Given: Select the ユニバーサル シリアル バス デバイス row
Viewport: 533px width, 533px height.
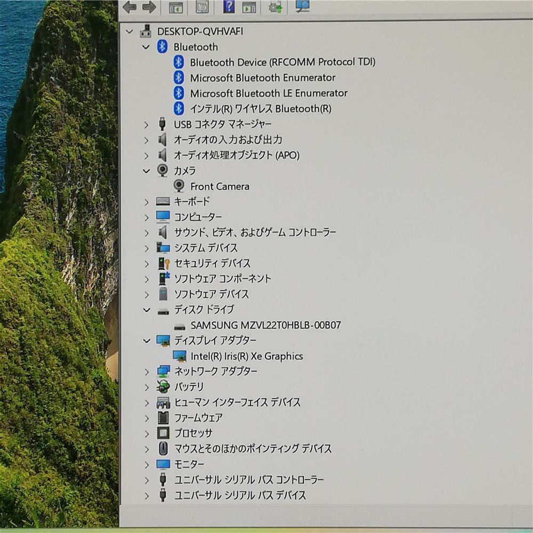Looking at the screenshot, I should 240,495.
